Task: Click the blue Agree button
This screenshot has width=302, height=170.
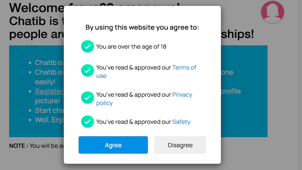Action: (x=113, y=145)
